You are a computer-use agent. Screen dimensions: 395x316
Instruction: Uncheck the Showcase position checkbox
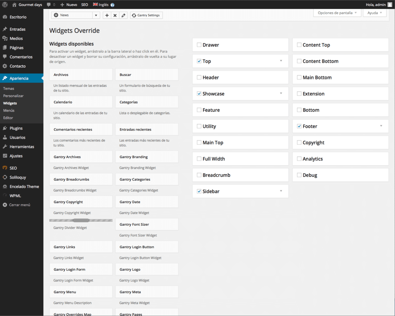pyautogui.click(x=199, y=93)
